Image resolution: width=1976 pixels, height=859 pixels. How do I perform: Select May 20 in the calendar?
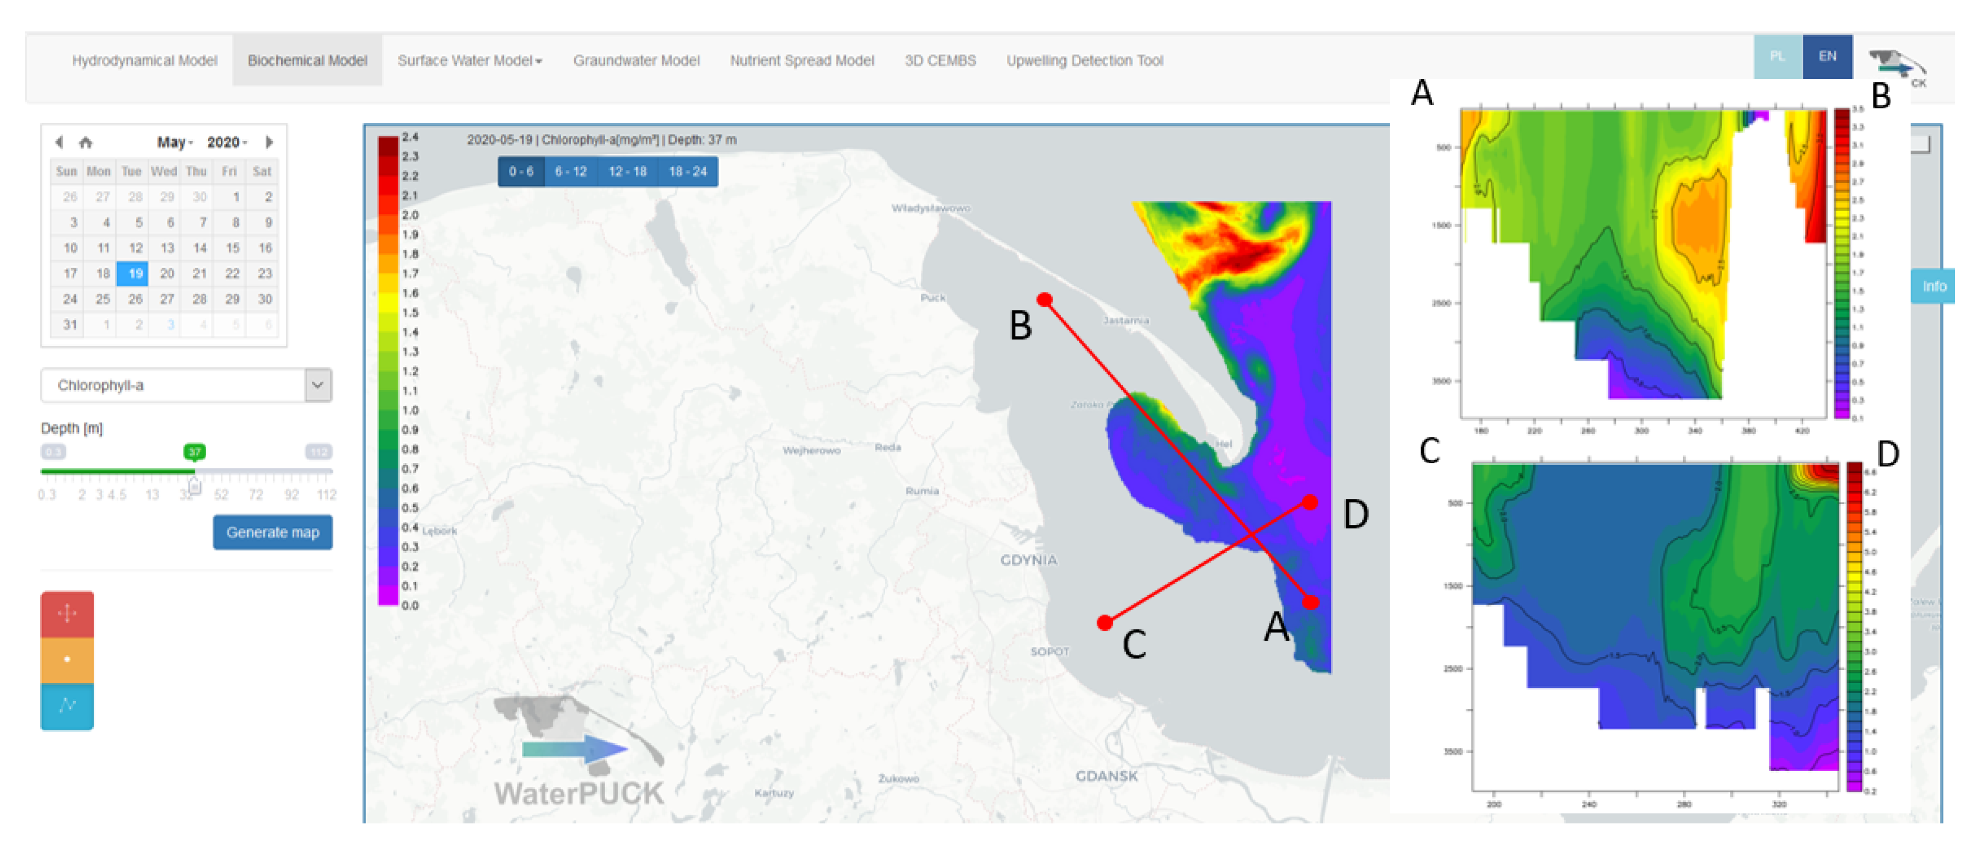coord(166,274)
